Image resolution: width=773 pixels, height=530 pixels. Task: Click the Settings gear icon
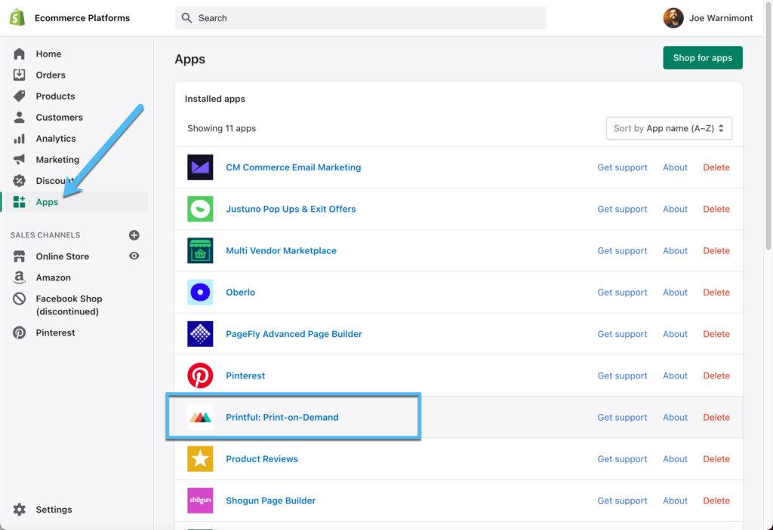(19, 510)
